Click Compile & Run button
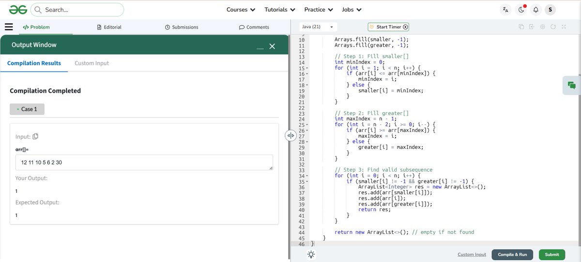 (512, 255)
